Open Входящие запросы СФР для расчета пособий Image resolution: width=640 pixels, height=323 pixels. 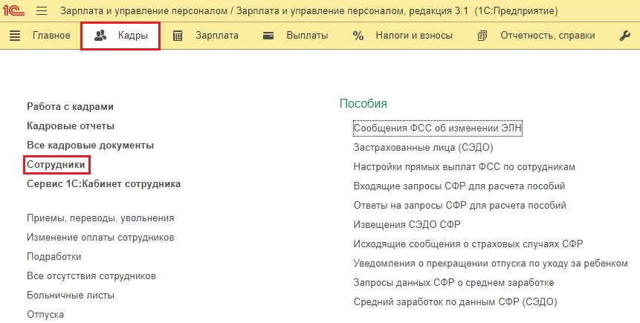tap(459, 186)
